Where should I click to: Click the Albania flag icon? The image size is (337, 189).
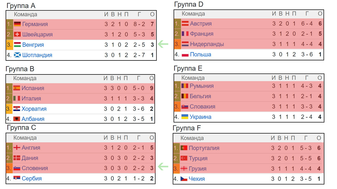point(17,119)
